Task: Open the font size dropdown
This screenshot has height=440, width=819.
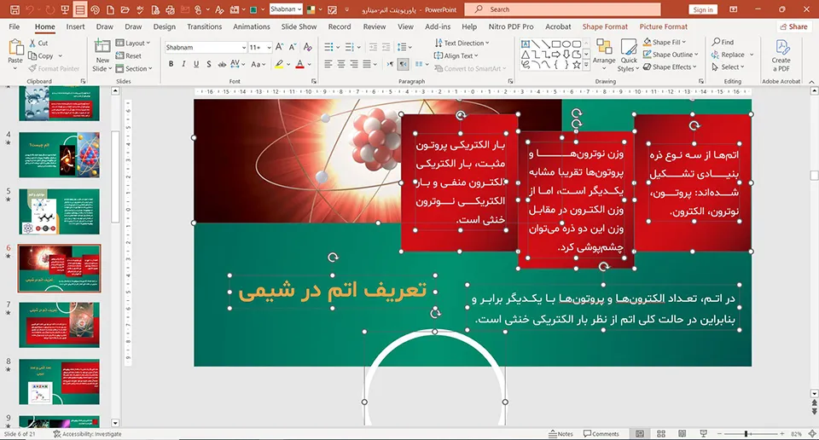Action: (x=269, y=48)
